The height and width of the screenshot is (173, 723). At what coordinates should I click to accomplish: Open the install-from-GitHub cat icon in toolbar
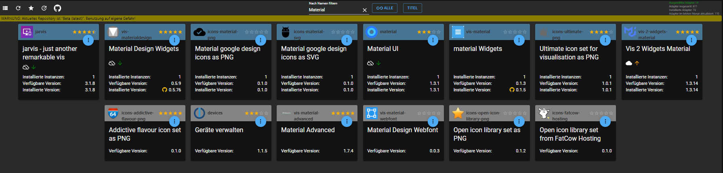57,8
